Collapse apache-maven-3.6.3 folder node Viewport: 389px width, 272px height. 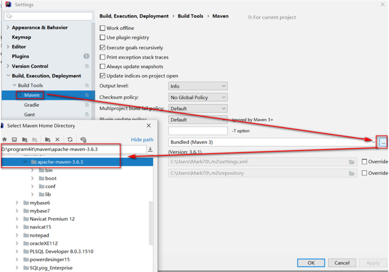point(25,162)
